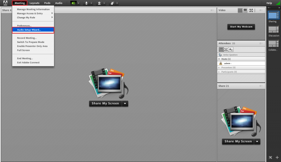Viewport: 281px width, 162px height.
Task: Open attendees breakout room view icon
Action: (226, 49)
